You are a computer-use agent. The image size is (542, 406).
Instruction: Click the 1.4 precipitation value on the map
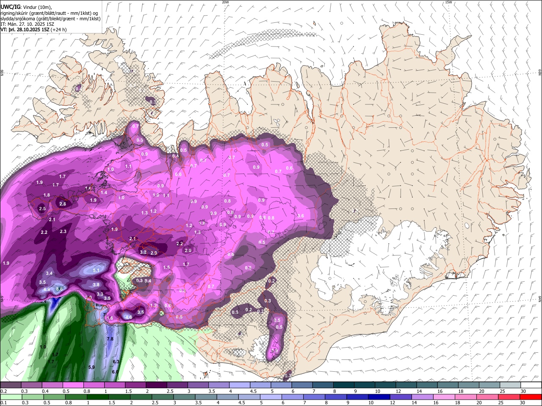[x=104, y=192]
